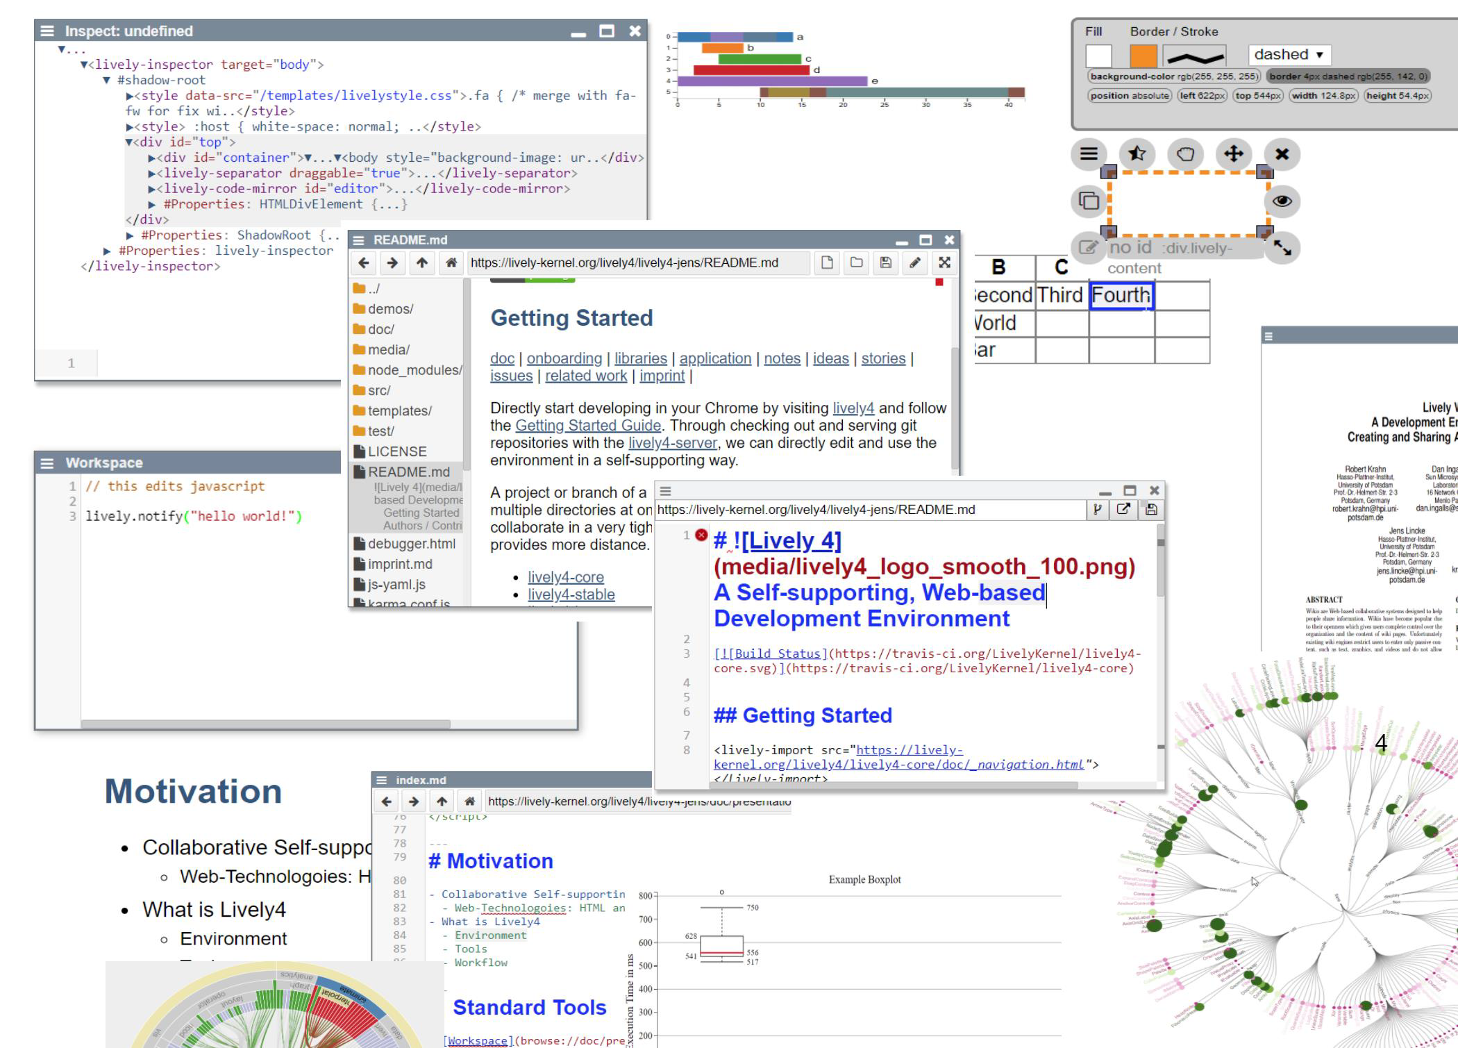Screen dimensions: 1458x1048
Task: Toggle halo eye visibility icon
Action: coord(1282,201)
